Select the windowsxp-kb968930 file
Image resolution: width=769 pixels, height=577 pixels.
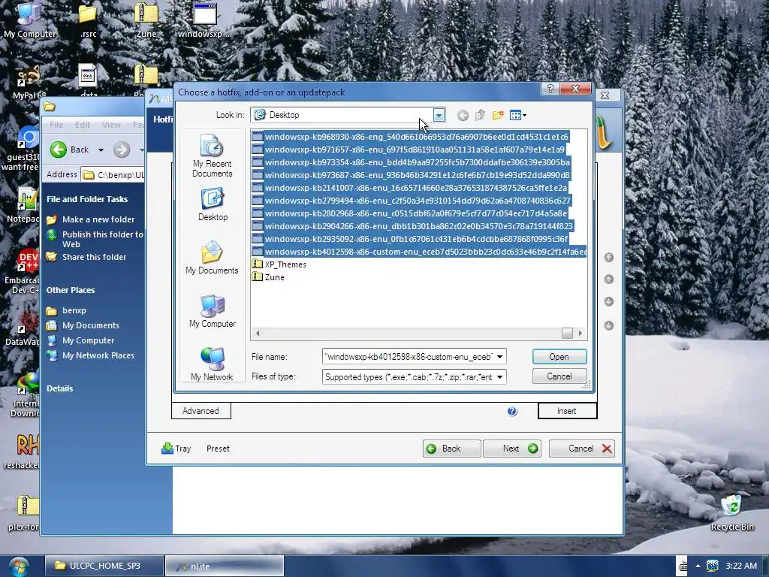(411, 137)
